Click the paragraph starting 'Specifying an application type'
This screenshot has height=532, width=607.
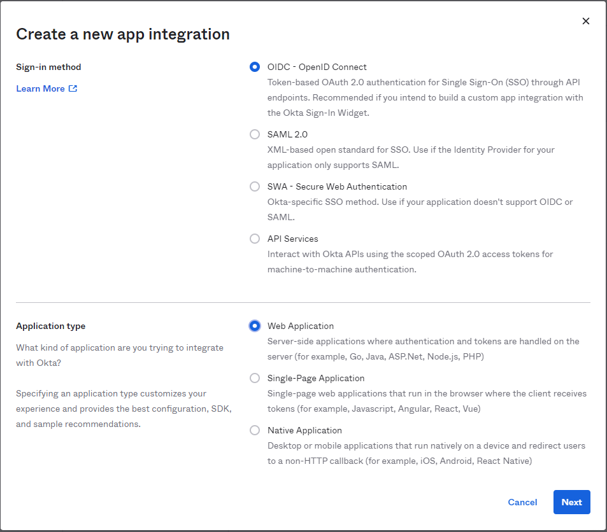point(124,409)
